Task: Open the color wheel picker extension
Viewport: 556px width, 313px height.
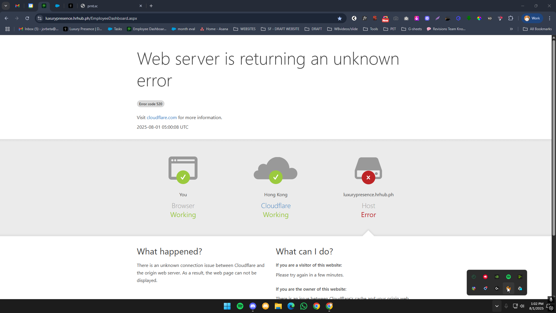Action: point(479,18)
